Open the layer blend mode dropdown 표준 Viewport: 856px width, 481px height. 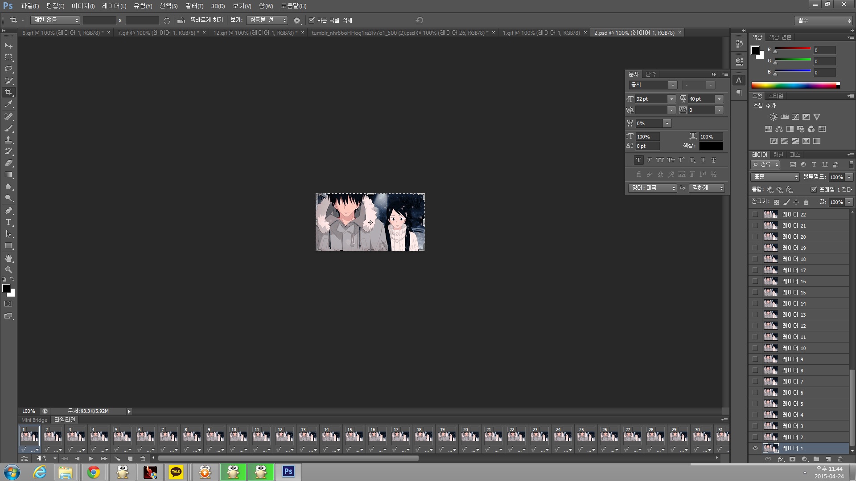click(775, 177)
